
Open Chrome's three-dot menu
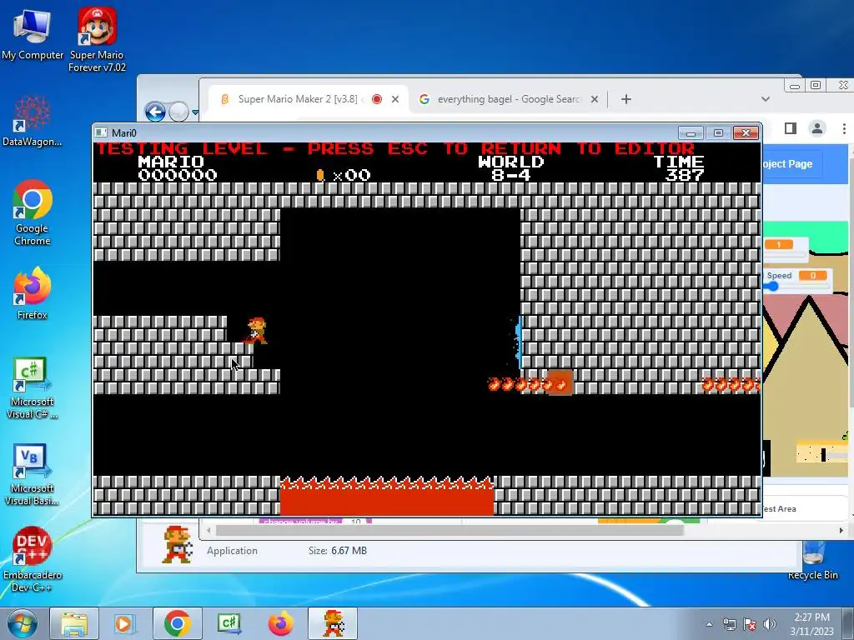[x=844, y=128]
